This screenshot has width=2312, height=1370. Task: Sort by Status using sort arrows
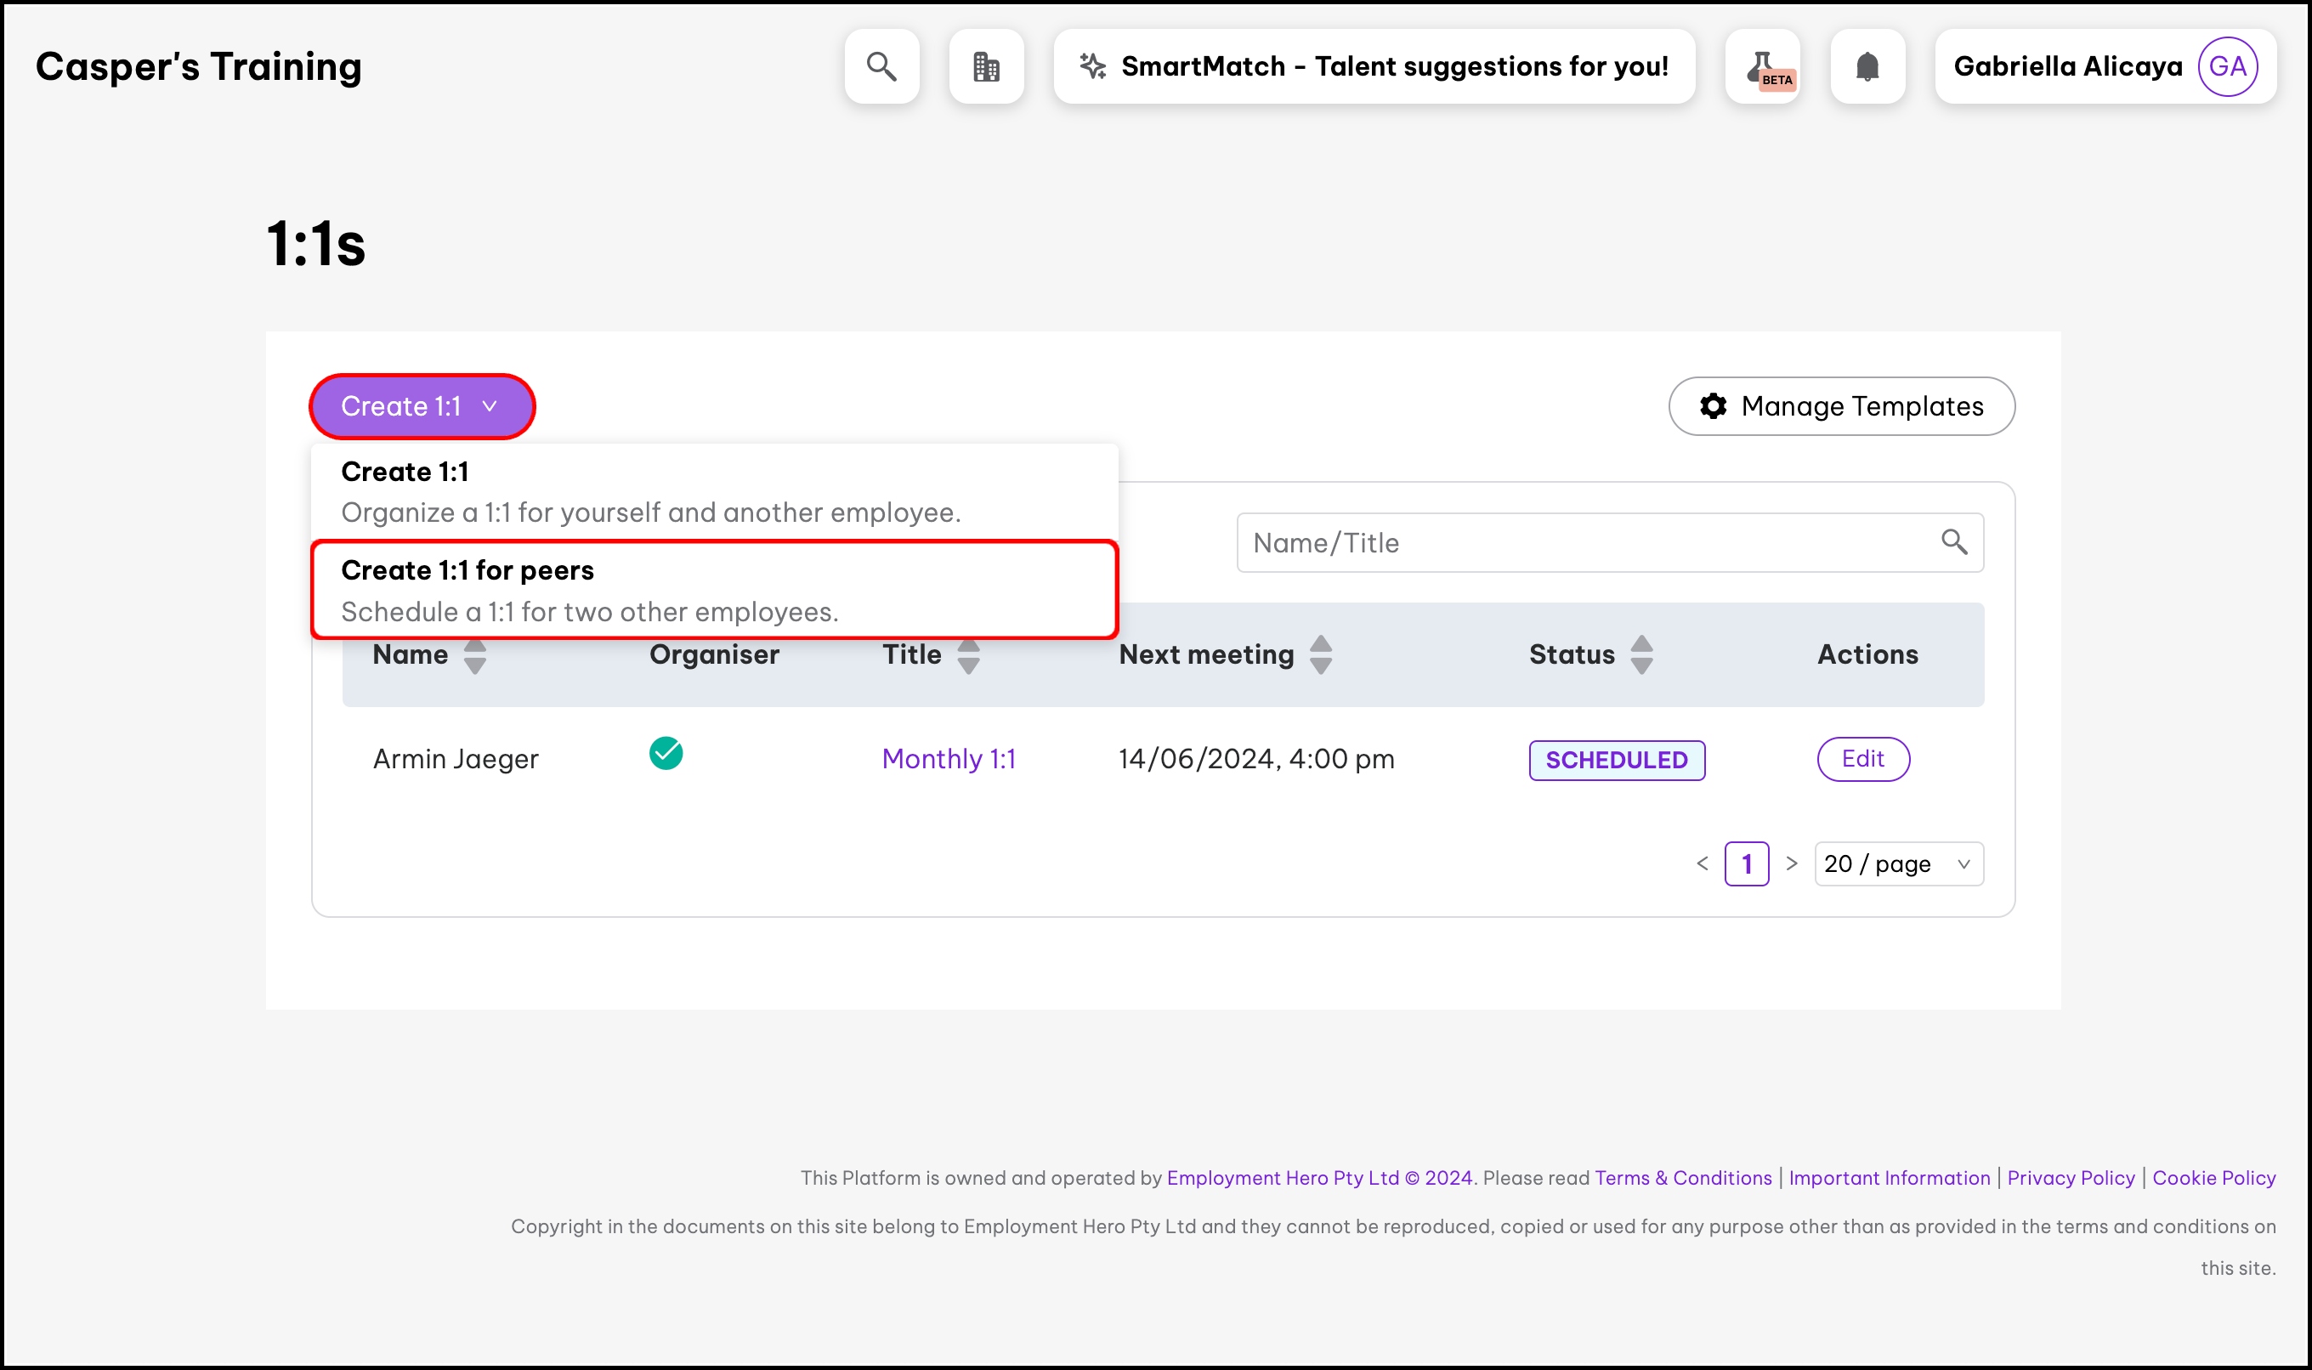(1640, 655)
